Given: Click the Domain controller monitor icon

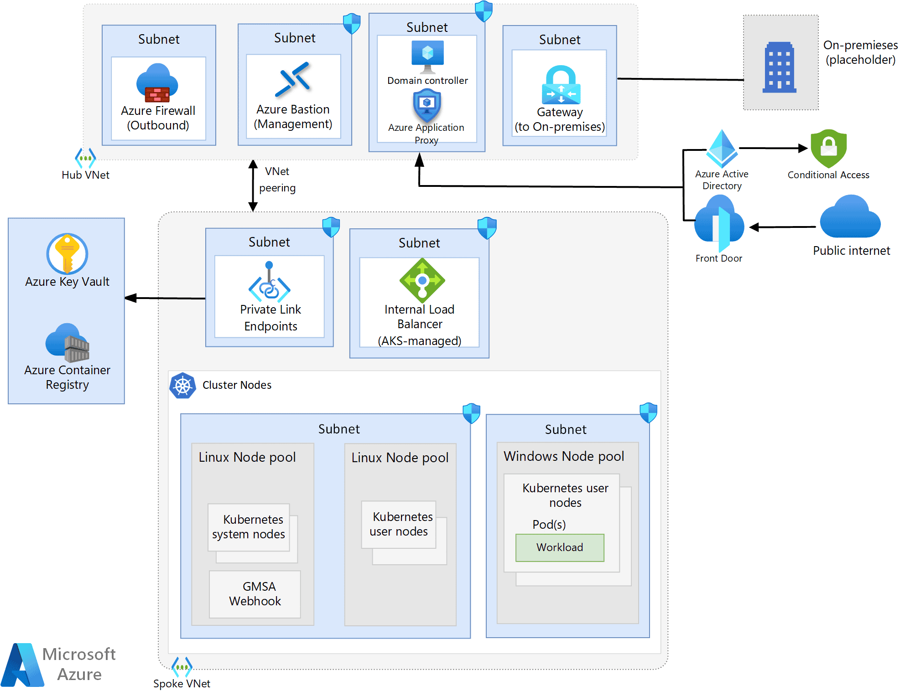Looking at the screenshot, I should (x=427, y=57).
